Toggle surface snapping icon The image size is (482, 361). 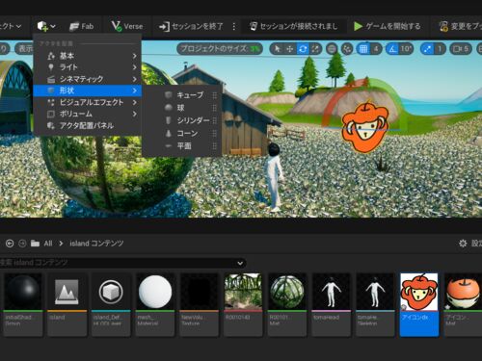347,49
